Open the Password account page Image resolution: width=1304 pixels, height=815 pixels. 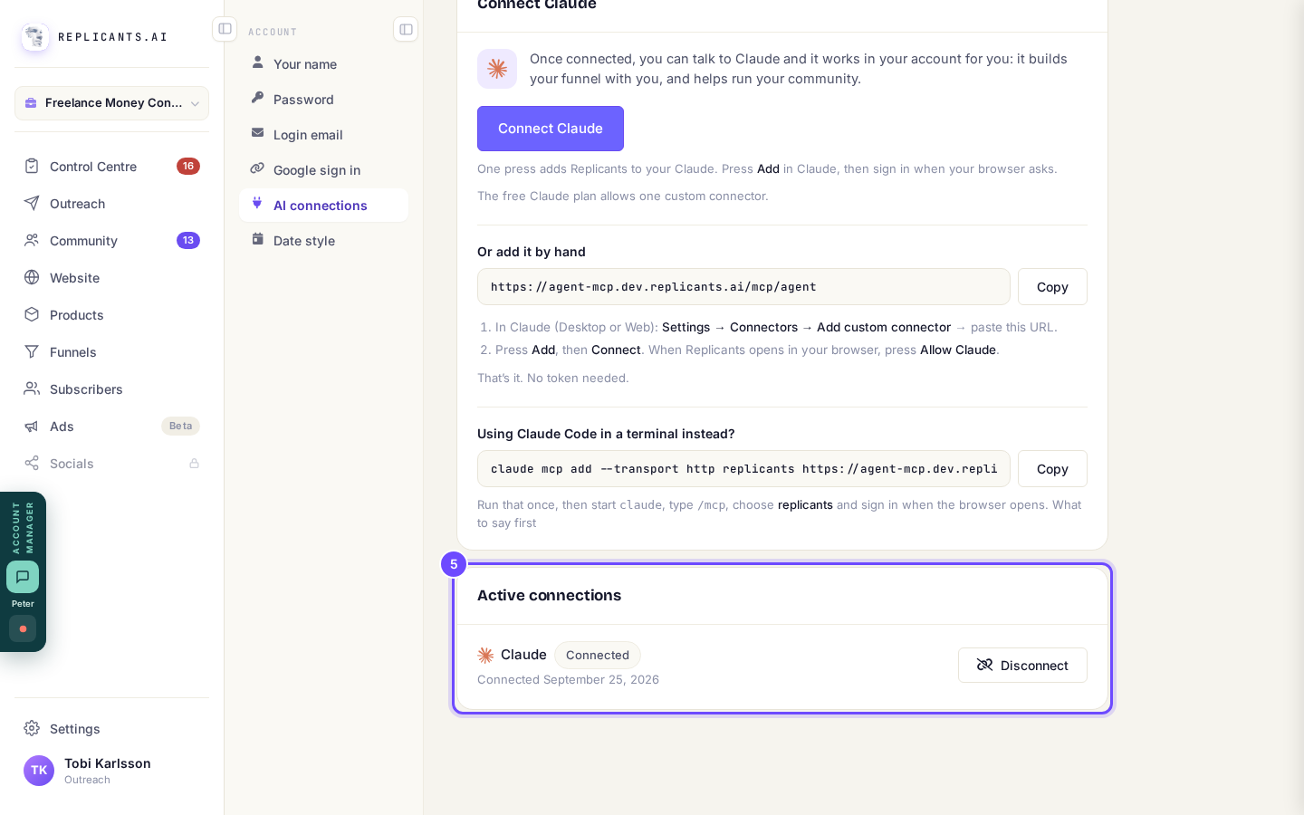pyautogui.click(x=323, y=100)
